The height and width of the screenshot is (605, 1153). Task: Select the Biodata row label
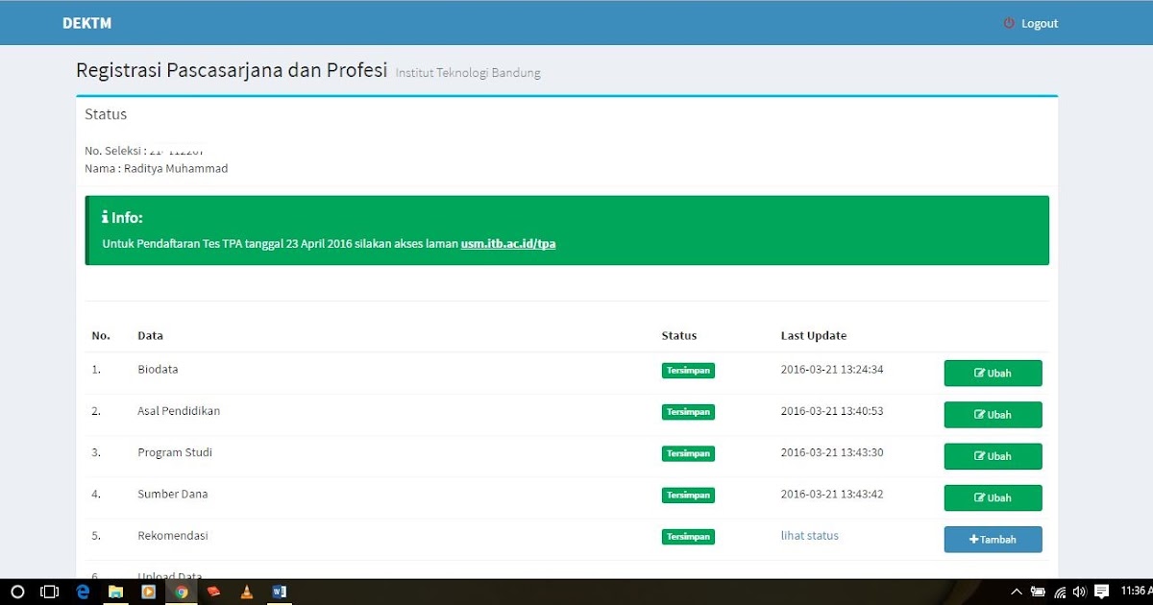coord(158,370)
